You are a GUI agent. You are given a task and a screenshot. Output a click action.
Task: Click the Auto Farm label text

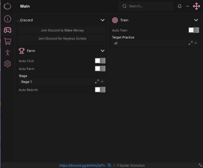(26, 69)
